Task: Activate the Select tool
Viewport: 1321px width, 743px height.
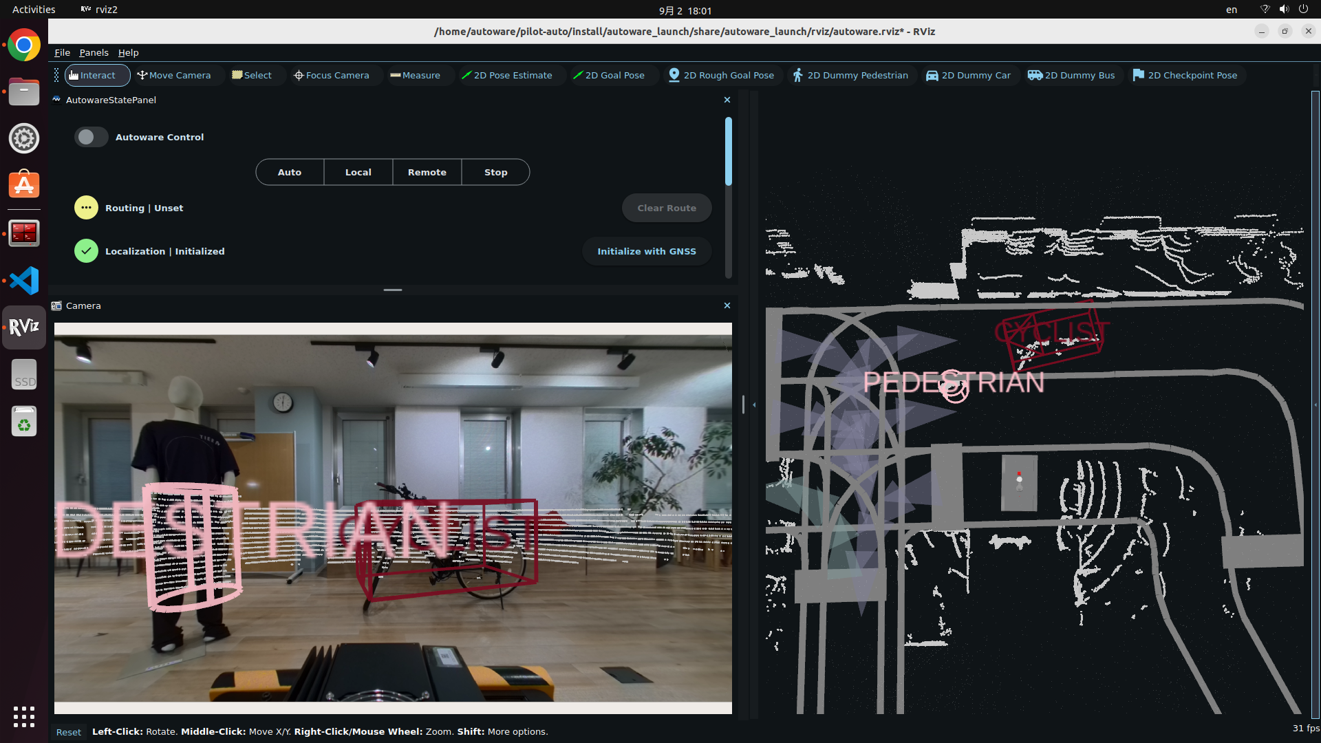Action: pos(252,76)
